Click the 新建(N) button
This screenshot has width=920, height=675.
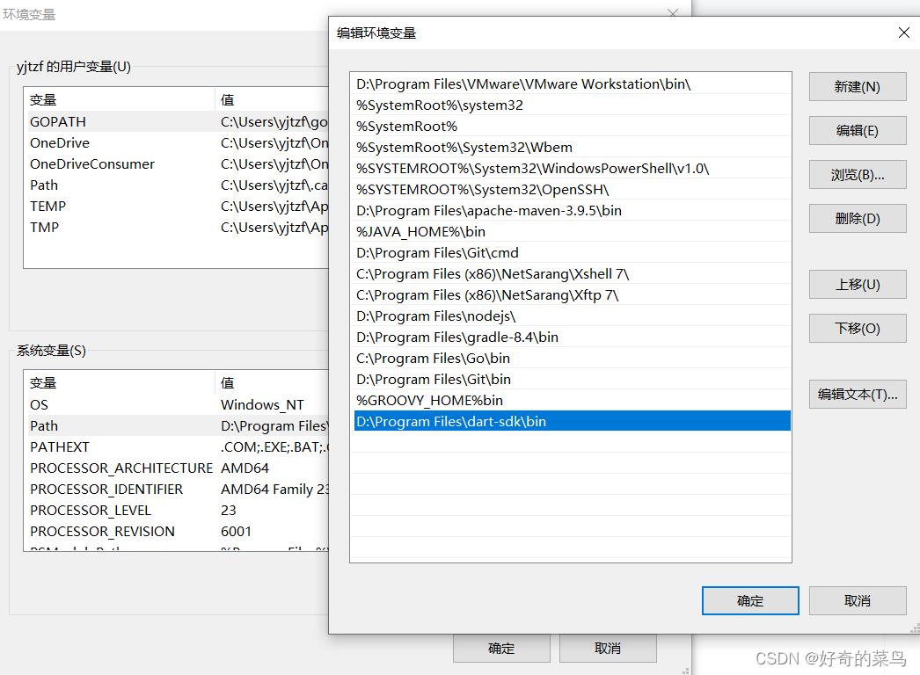(x=857, y=86)
